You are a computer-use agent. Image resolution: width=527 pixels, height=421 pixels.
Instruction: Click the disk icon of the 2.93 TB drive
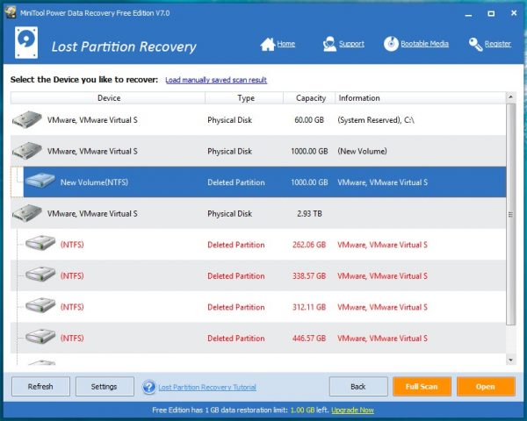tap(27, 213)
